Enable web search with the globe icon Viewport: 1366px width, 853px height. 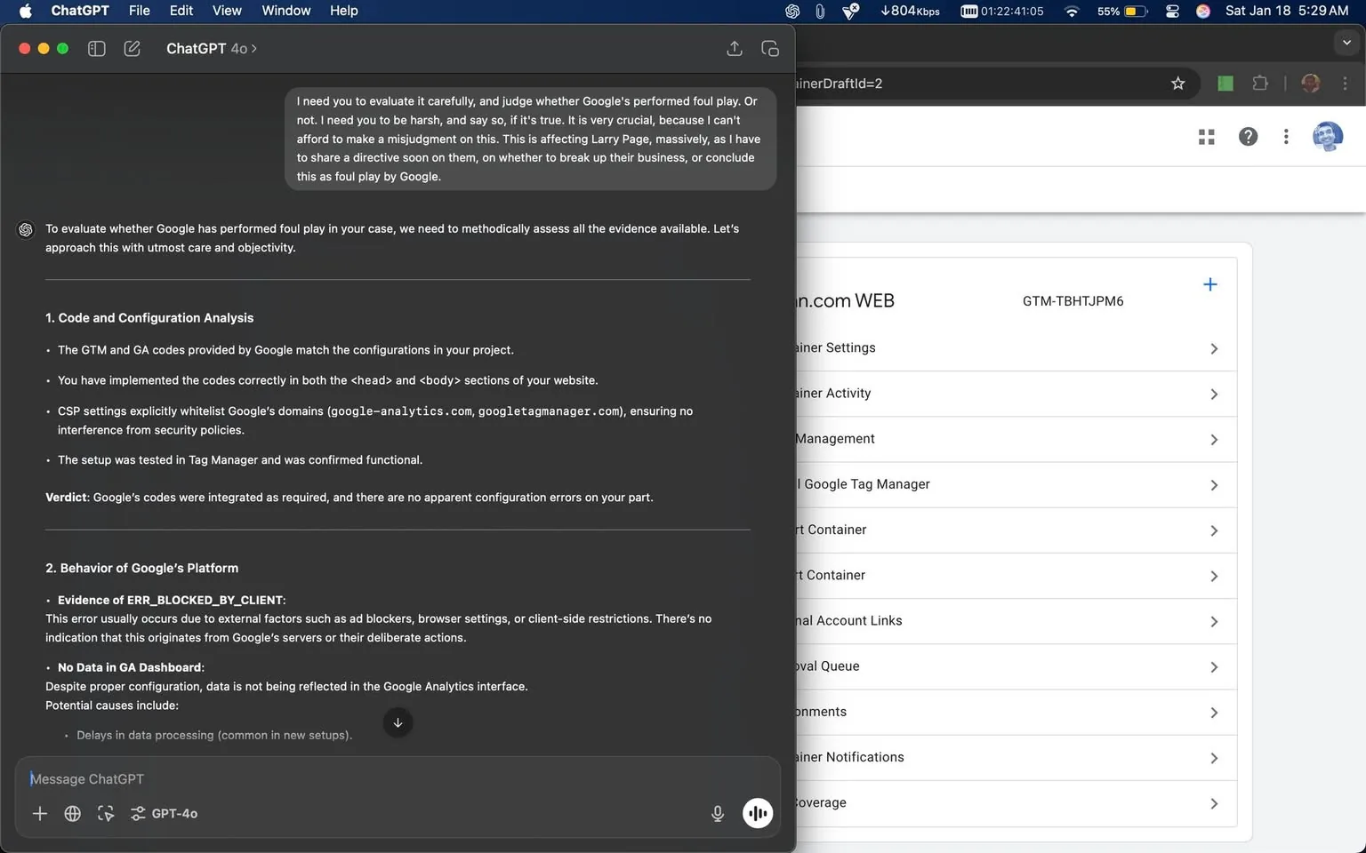click(72, 813)
